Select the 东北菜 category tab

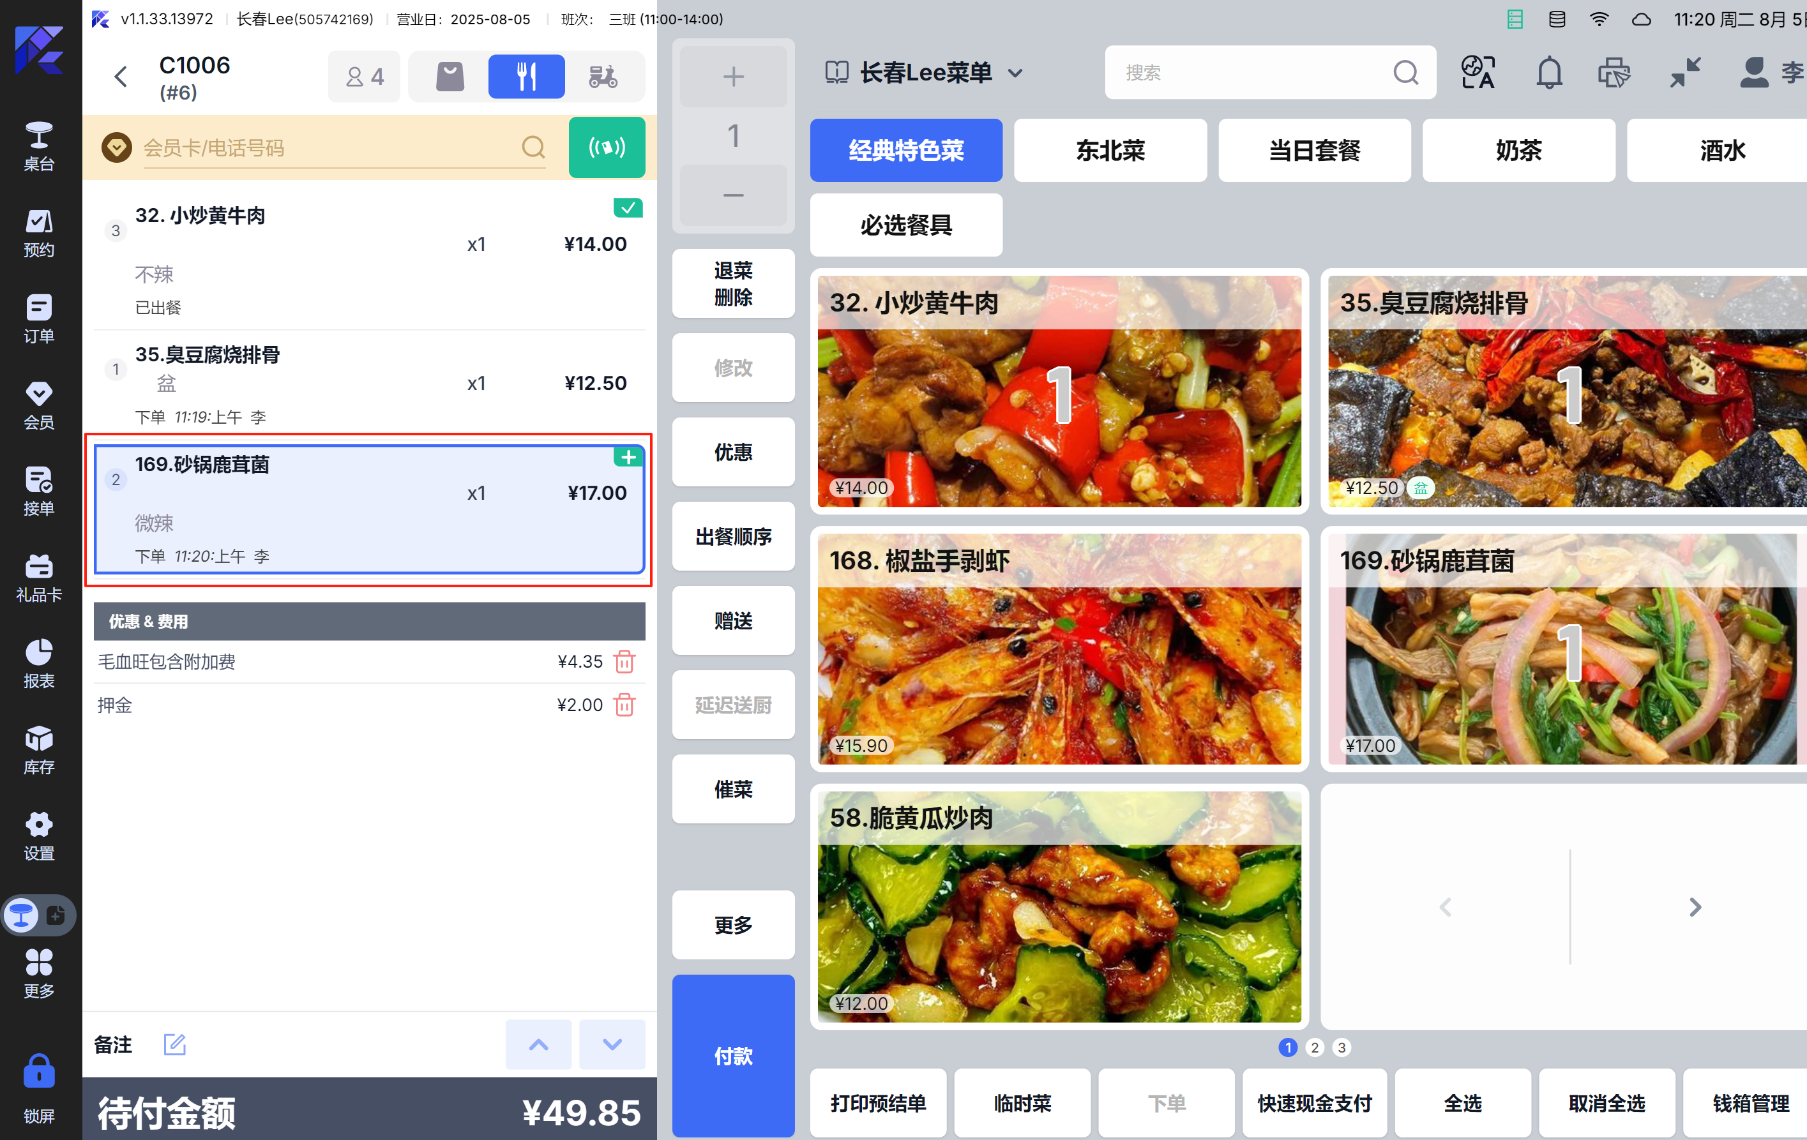[x=1110, y=150]
